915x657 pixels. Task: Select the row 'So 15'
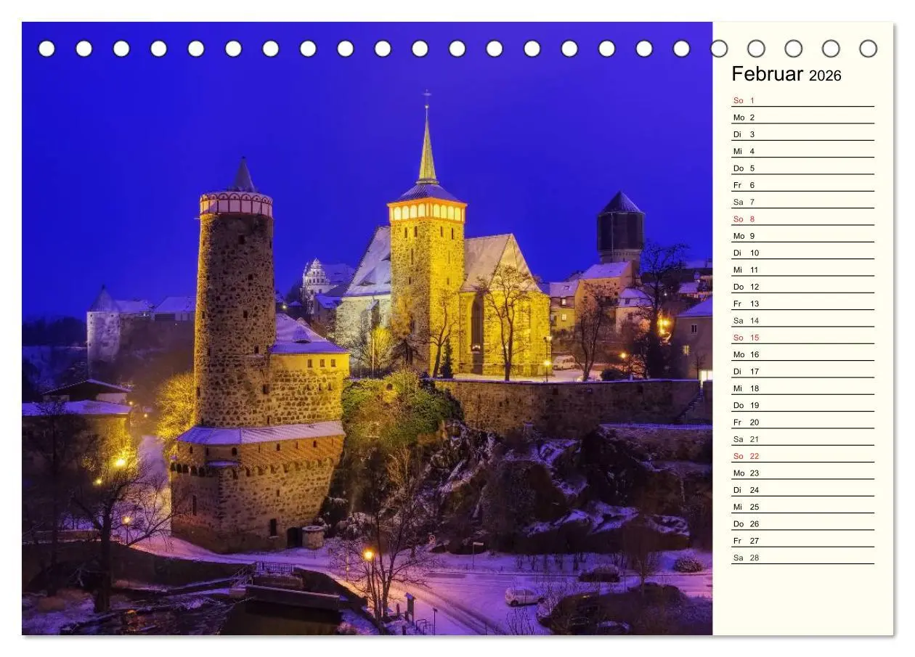pyautogui.click(x=802, y=338)
